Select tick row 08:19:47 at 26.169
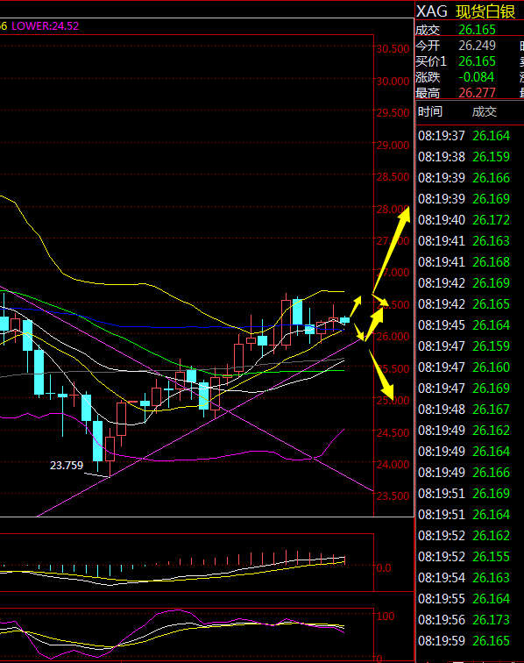The width and height of the screenshot is (524, 663). [464, 389]
